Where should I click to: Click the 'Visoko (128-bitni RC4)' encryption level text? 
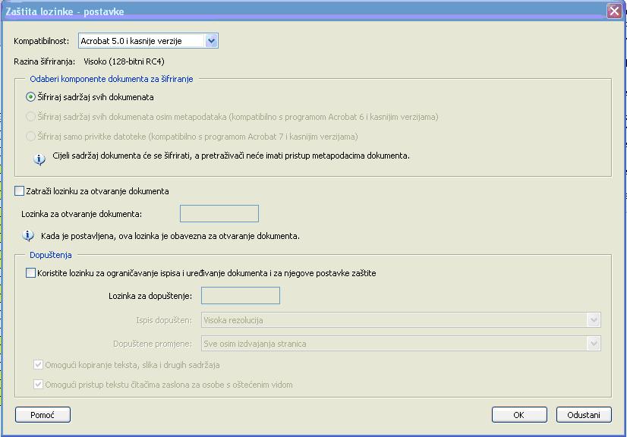(124, 61)
